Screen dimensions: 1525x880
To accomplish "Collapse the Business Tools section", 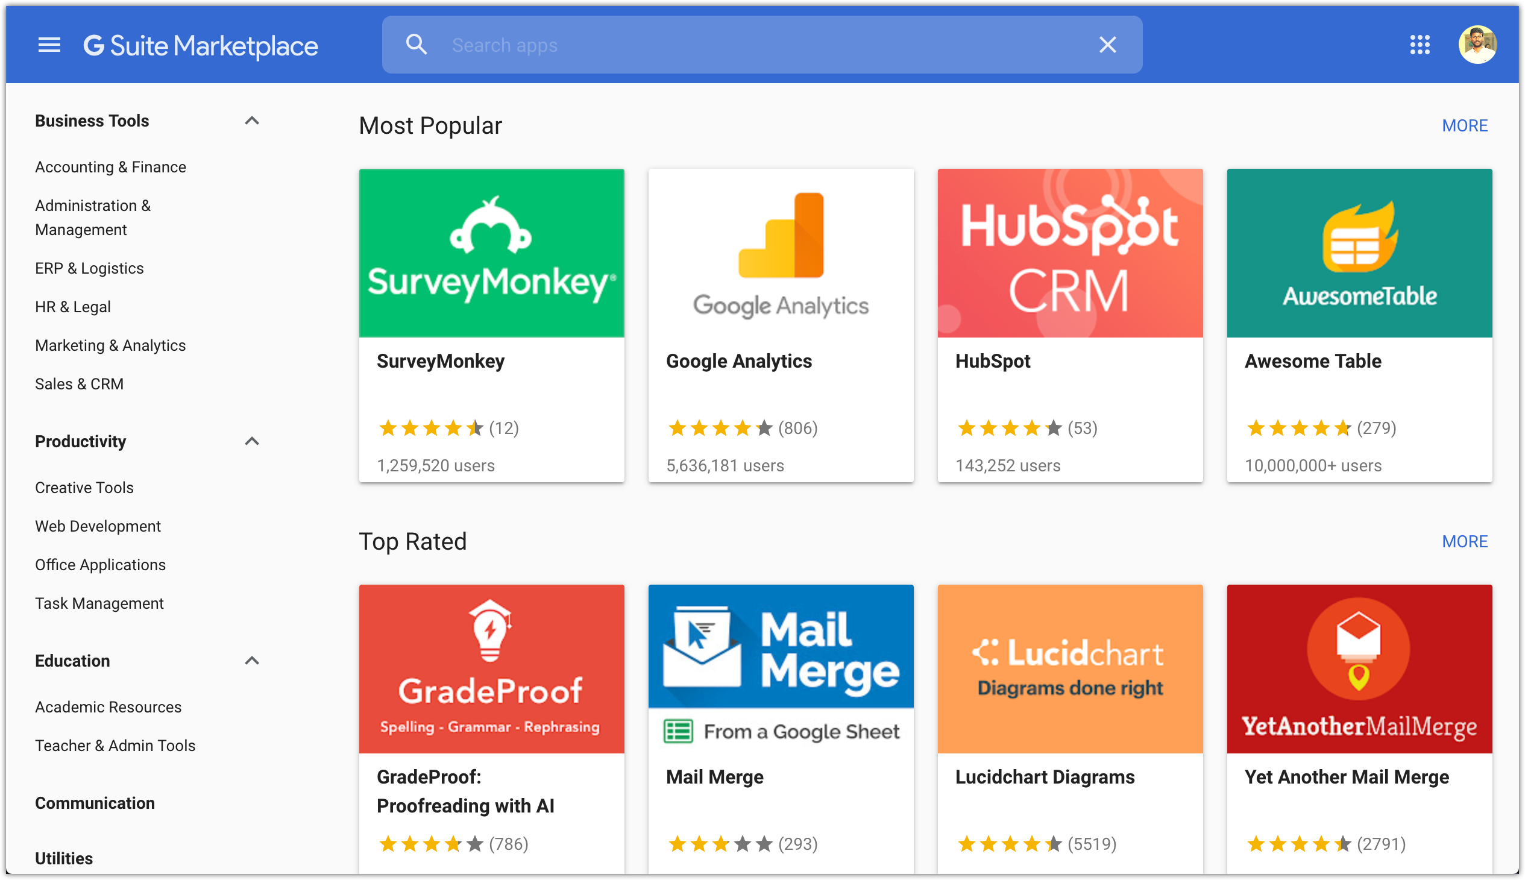I will (252, 121).
